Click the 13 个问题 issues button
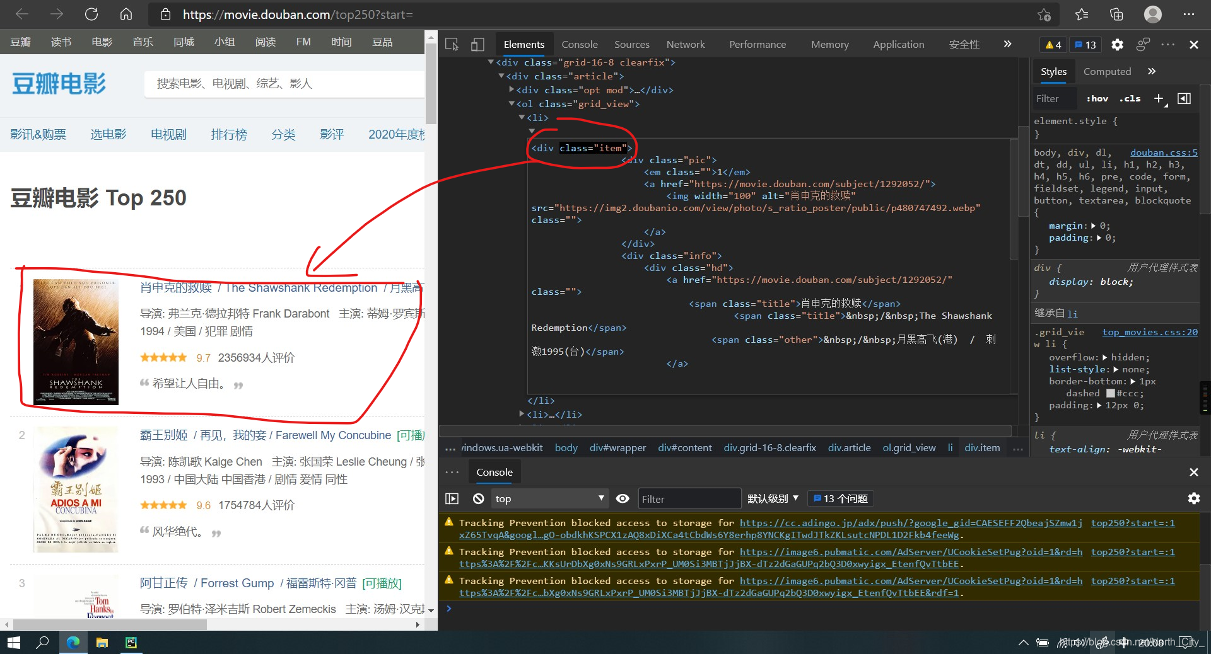The image size is (1211, 654). 840,498
